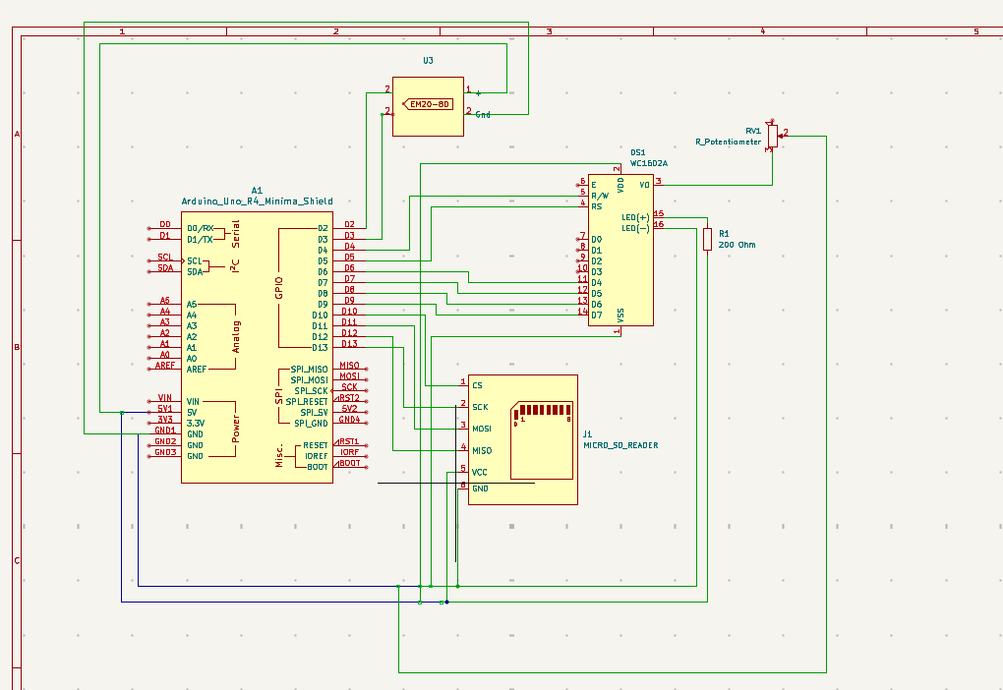The width and height of the screenshot is (1003, 690).
Task: Select the MOSI pin on SD reader
Action: [482, 429]
